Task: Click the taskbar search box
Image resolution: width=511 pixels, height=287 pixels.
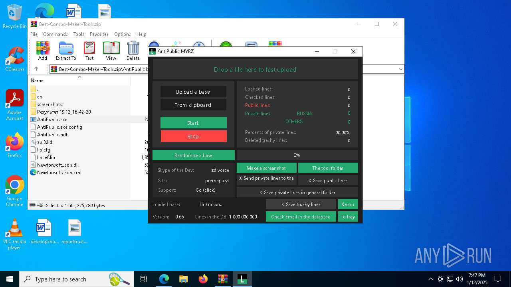Action: click(77, 279)
